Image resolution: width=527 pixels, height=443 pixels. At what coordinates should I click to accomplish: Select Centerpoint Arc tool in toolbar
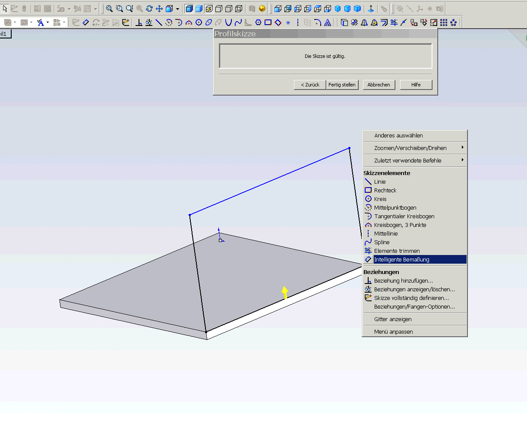(x=169, y=22)
